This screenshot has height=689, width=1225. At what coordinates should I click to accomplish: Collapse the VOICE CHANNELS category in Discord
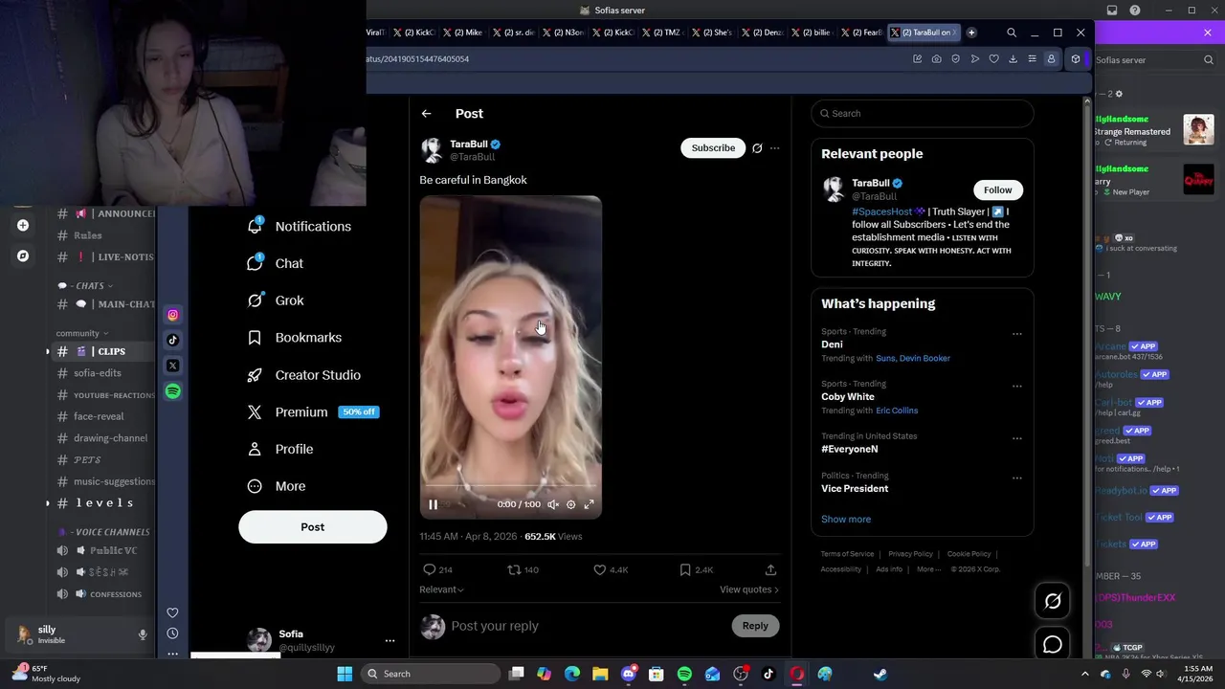(x=105, y=532)
